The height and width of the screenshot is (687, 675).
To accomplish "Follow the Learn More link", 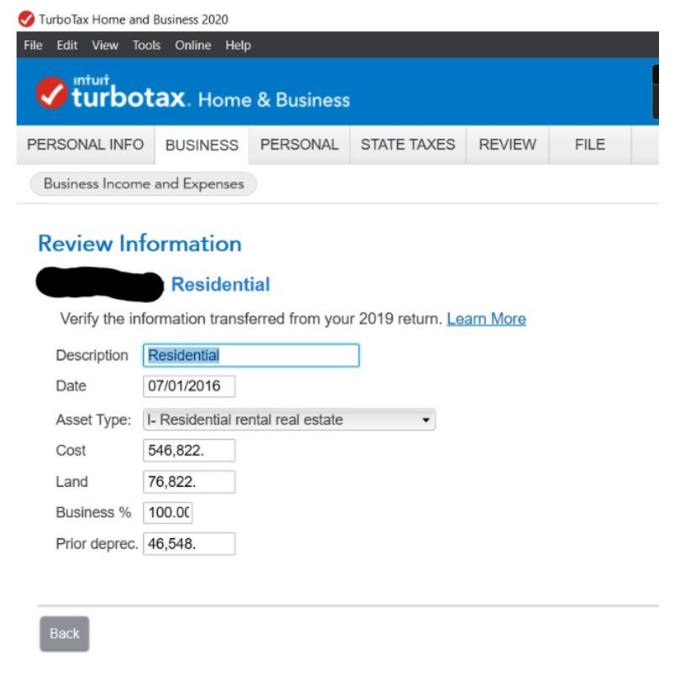I will [x=486, y=319].
